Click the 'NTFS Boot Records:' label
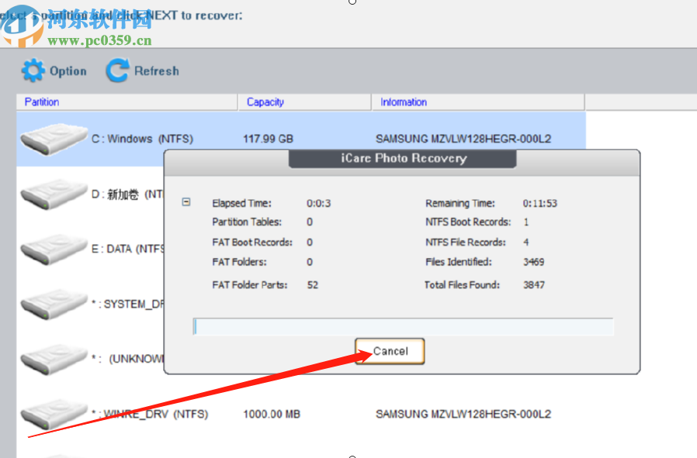 [x=468, y=222]
